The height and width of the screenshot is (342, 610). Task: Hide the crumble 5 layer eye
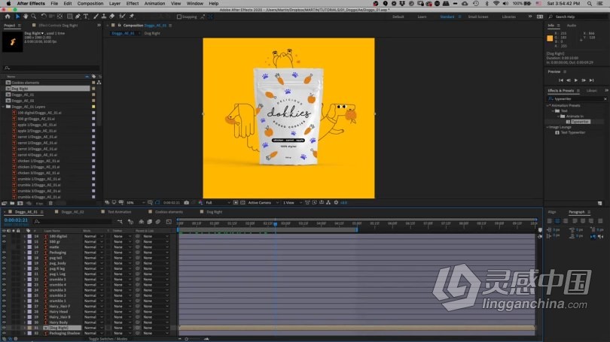click(x=4, y=279)
